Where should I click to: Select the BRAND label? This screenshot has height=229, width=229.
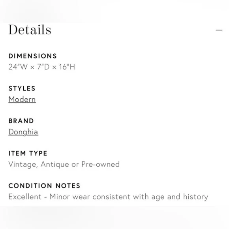coord(21,121)
